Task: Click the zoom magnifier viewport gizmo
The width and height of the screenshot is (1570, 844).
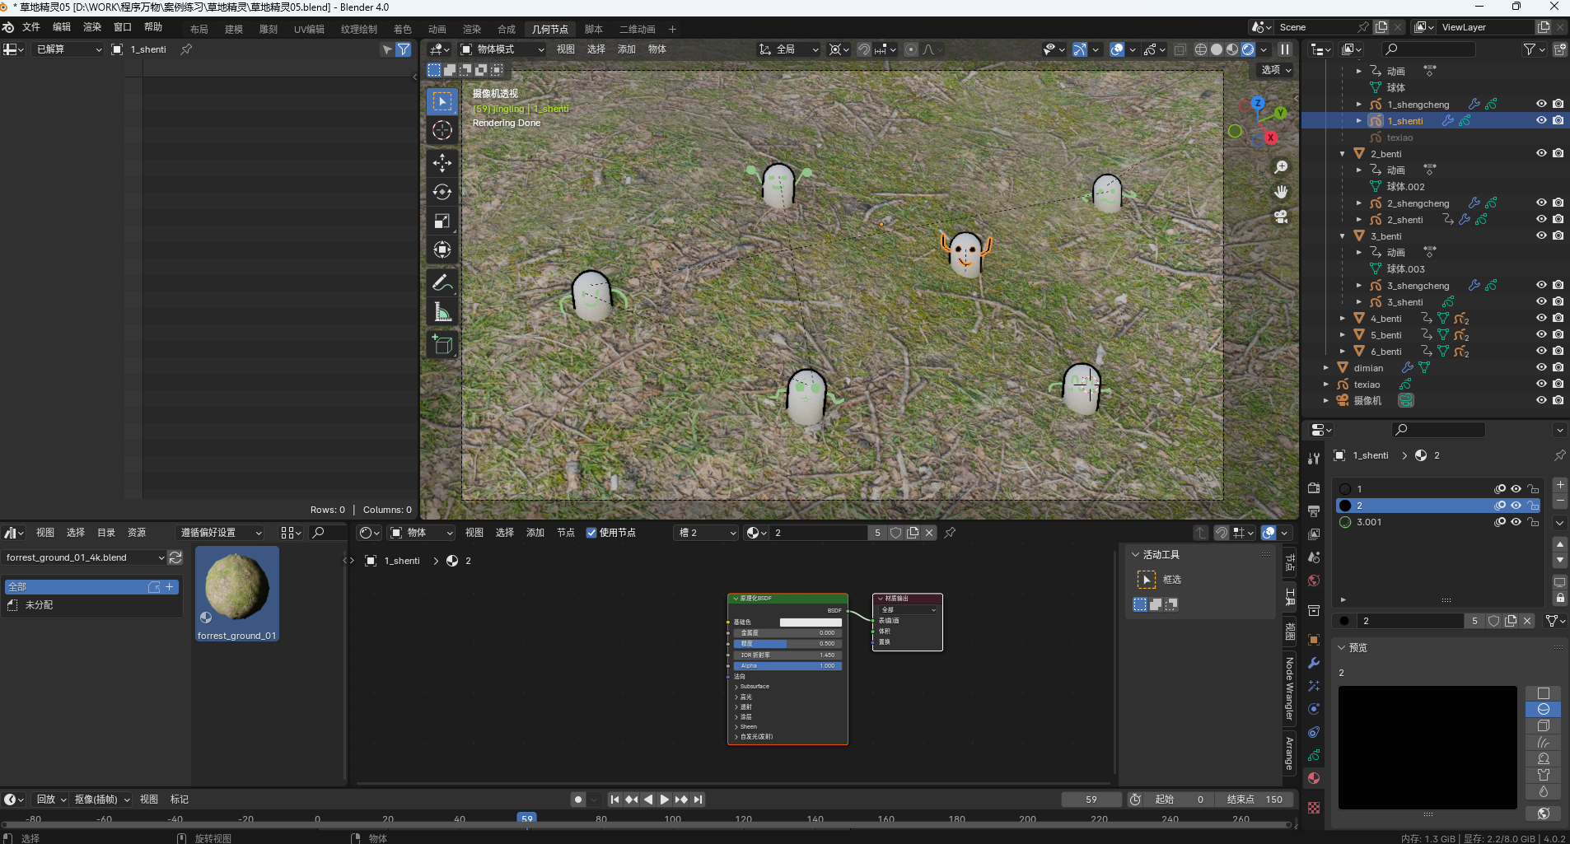Action: pyautogui.click(x=1281, y=167)
